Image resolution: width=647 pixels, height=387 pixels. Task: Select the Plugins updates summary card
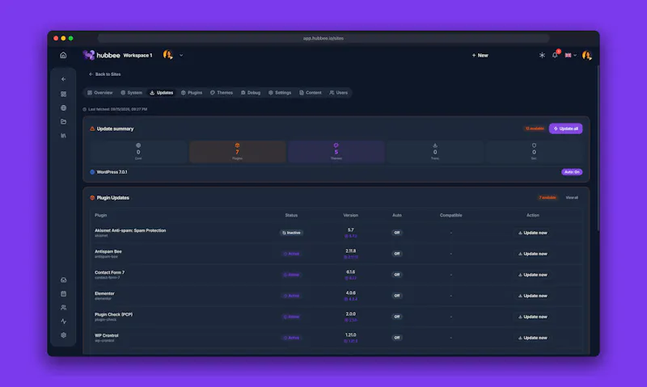click(237, 152)
